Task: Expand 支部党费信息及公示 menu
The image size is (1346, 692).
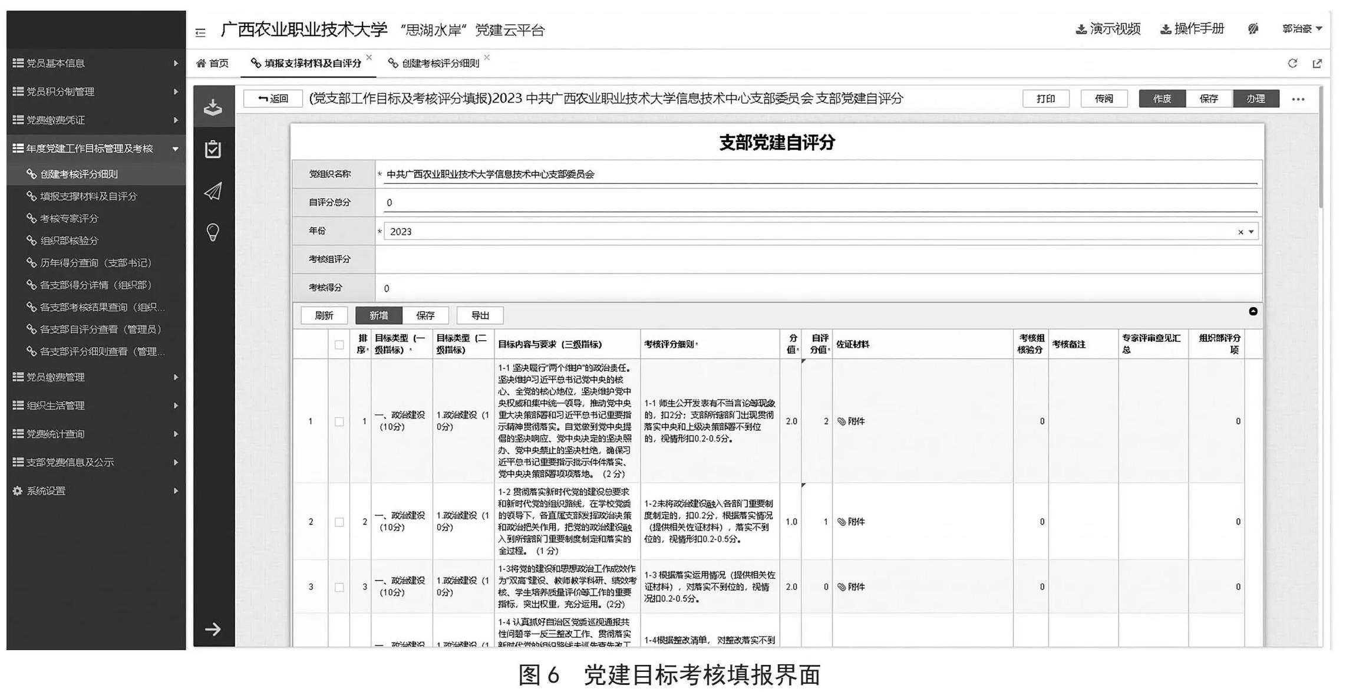Action: 96,462
